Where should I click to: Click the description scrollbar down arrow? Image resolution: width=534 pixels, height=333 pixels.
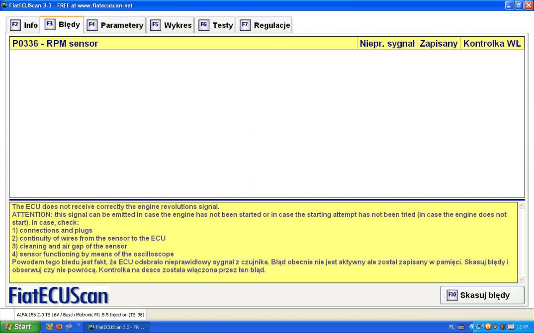(522, 280)
